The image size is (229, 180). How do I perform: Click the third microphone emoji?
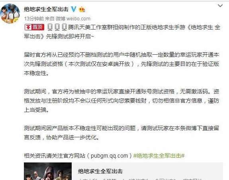click(x=64, y=27)
